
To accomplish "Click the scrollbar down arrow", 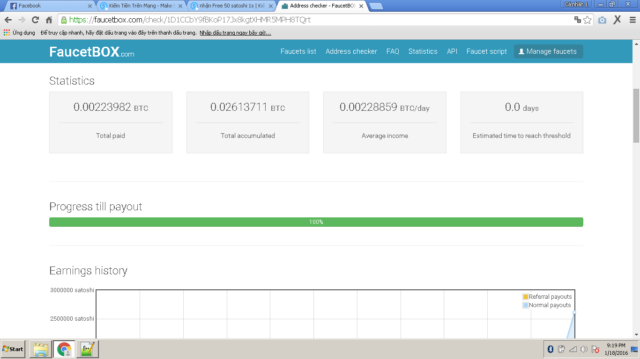I will tap(636, 335).
